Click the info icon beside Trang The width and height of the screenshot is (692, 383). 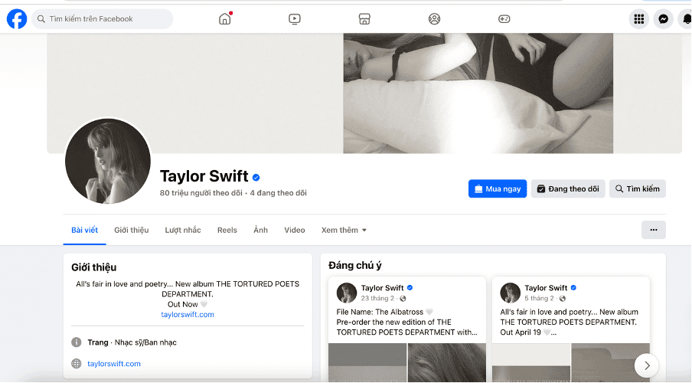tap(77, 342)
